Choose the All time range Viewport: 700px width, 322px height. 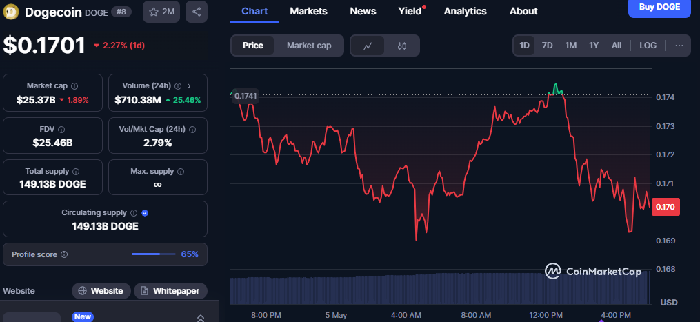click(x=617, y=45)
